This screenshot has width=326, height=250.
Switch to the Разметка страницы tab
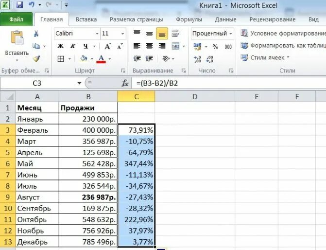point(136,19)
